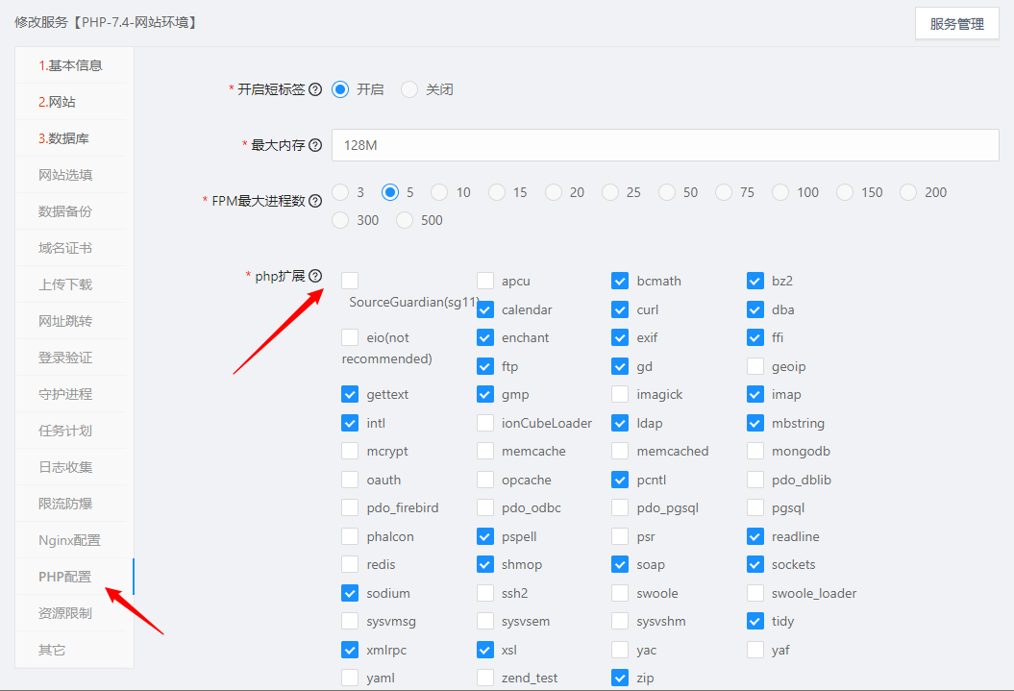Click the 最大内存 input field

(664, 145)
